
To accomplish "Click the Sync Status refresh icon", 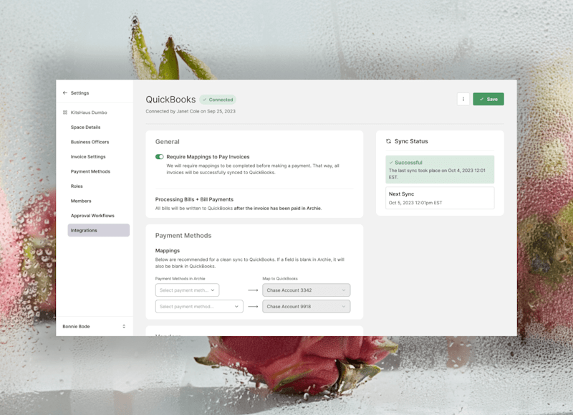I will 388,141.
